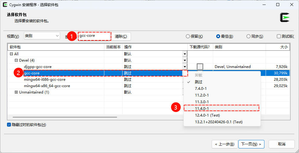Open the action dropdown in the Devel row
The height and width of the screenshot is (153, 299).
click(x=185, y=60)
